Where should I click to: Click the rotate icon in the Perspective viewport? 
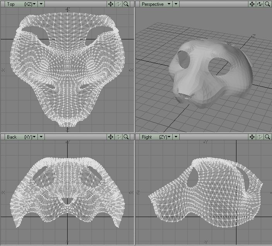(260, 4)
